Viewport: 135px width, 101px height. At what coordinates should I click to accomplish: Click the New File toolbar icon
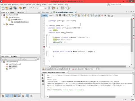pyautogui.click(x=3, y=8)
